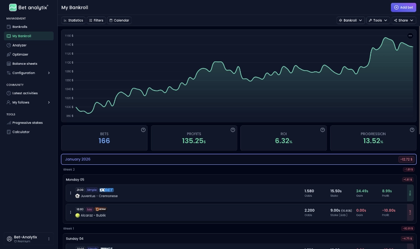Launch the Calculator tool
This screenshot has width=420, height=249.
(x=20, y=132)
